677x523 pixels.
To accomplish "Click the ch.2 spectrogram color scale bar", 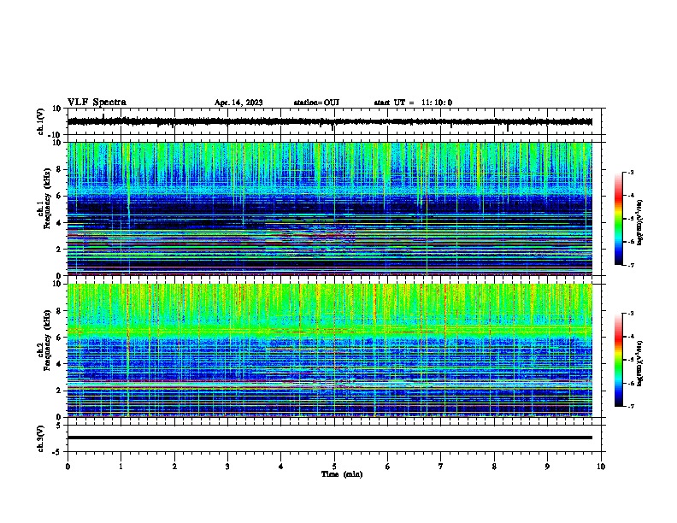I will click(619, 360).
